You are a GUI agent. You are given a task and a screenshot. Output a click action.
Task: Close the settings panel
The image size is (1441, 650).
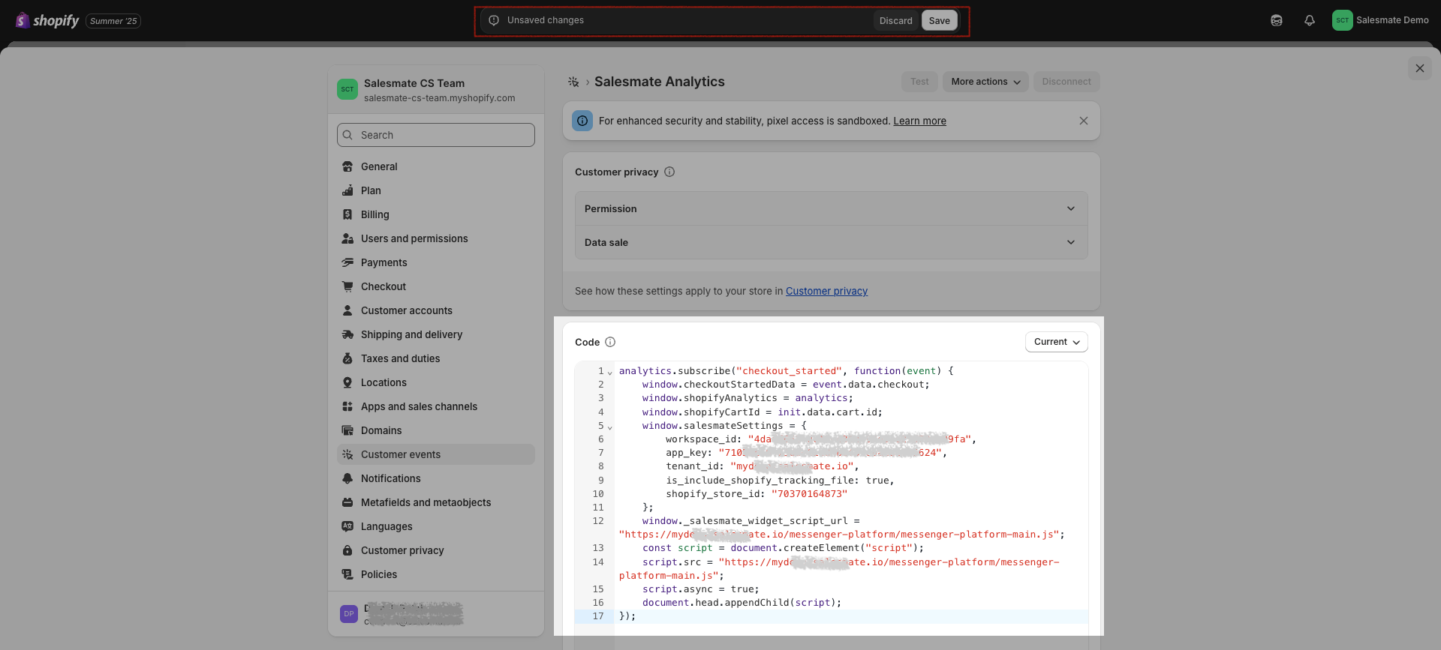tap(1420, 68)
